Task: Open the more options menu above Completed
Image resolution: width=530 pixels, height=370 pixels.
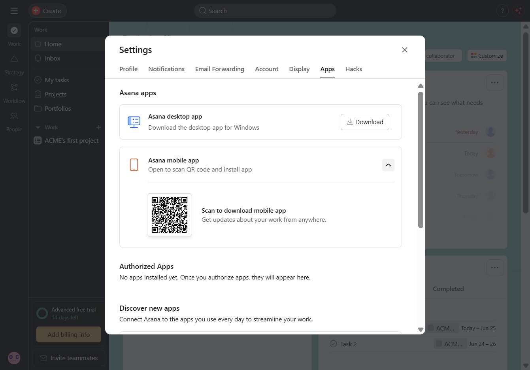Action: pos(495,268)
